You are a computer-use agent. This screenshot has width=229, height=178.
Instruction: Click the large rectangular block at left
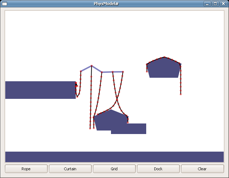coord(41,90)
